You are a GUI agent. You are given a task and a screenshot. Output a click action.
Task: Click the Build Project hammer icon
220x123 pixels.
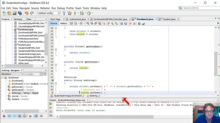pos(64,13)
